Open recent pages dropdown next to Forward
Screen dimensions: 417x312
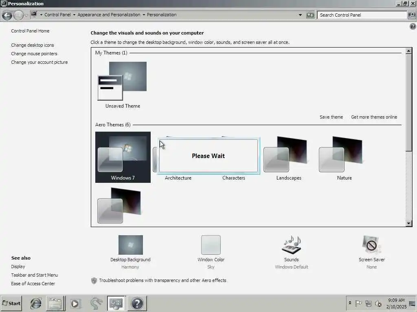(x=26, y=15)
